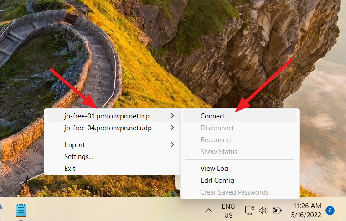Open the clock showing 11:26 AM
This screenshot has height=221, width=346.
tap(308, 206)
